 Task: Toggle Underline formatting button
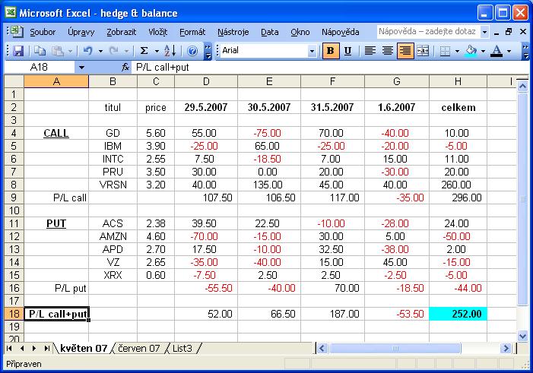tap(347, 51)
